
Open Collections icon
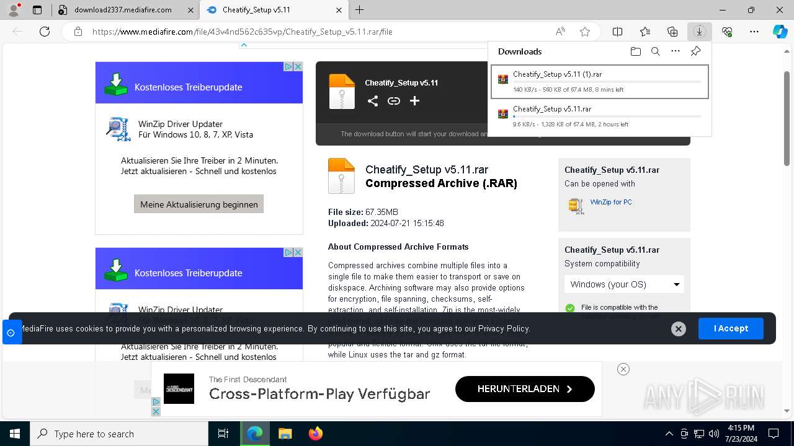672,32
